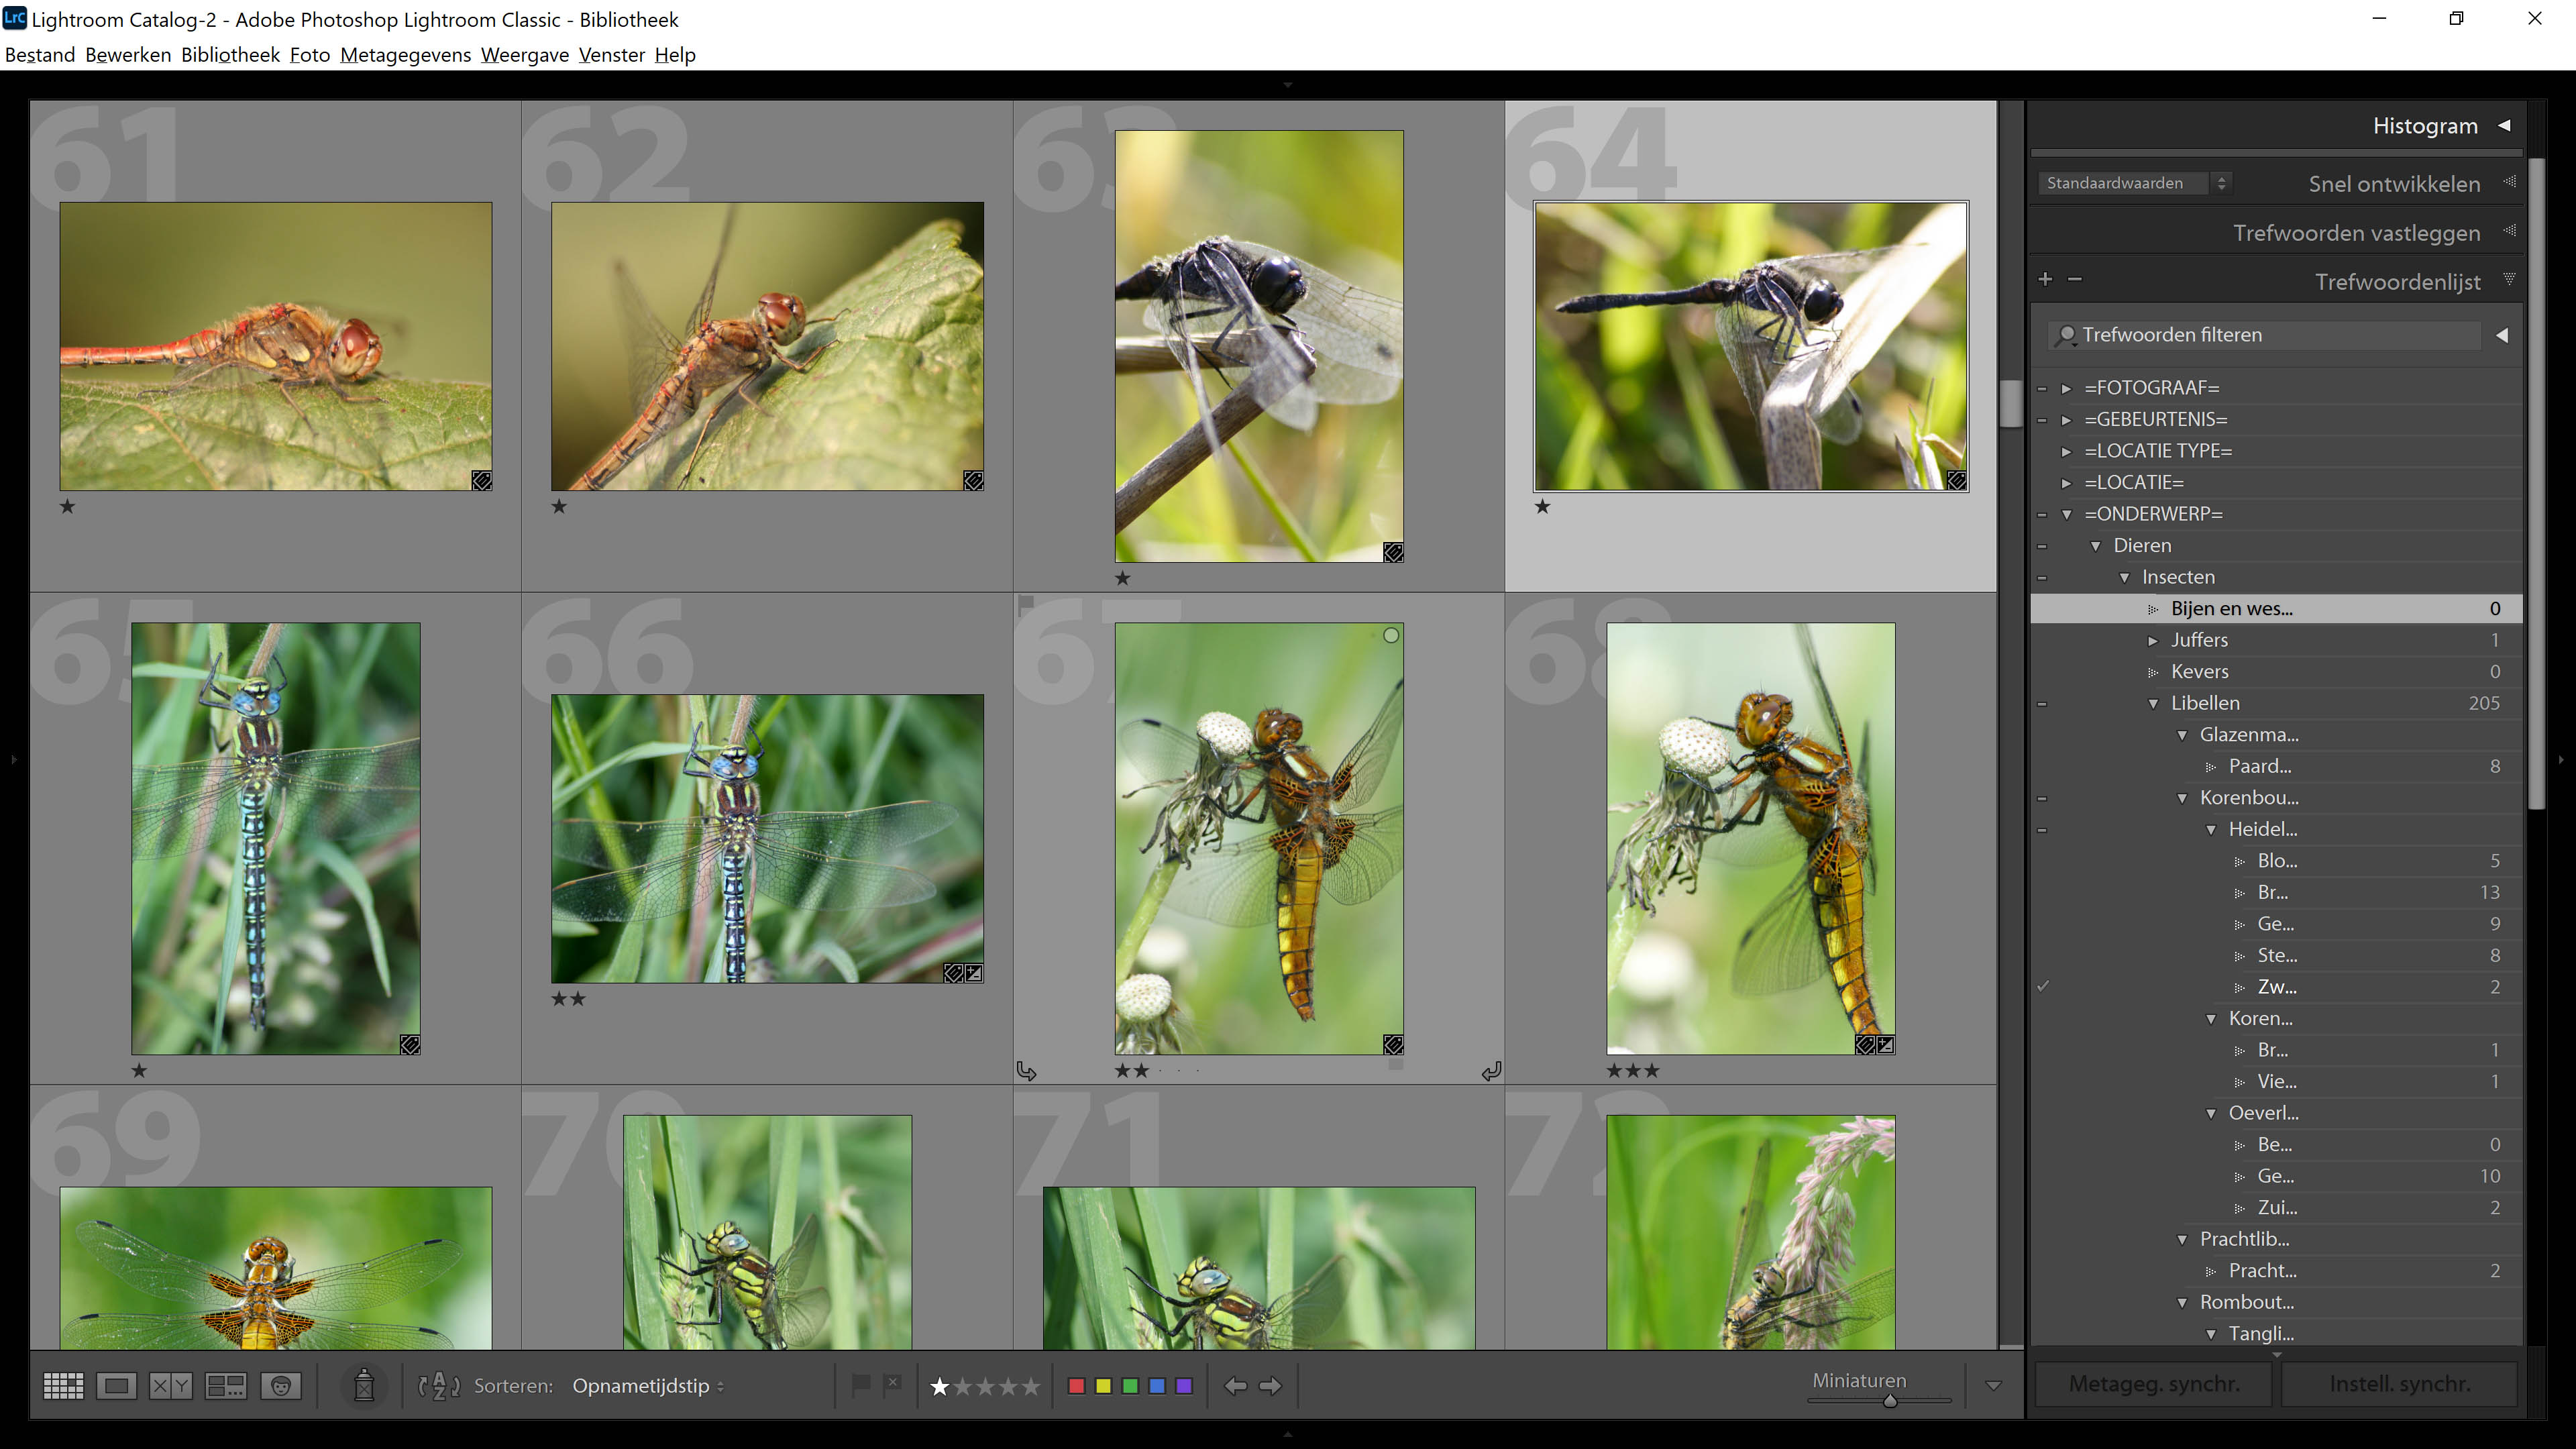Collapse the Histogram panel triangle
The image size is (2576, 1449).
[2505, 126]
